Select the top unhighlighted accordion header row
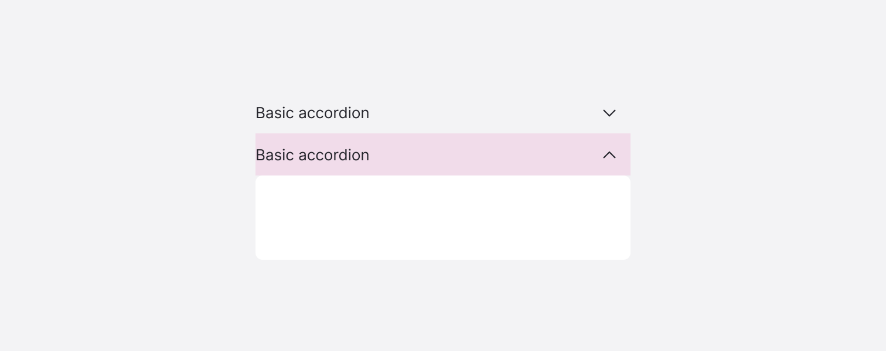Image resolution: width=886 pixels, height=351 pixels. tap(469, 113)
